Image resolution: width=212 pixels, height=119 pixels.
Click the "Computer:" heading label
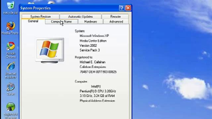coord(81,82)
